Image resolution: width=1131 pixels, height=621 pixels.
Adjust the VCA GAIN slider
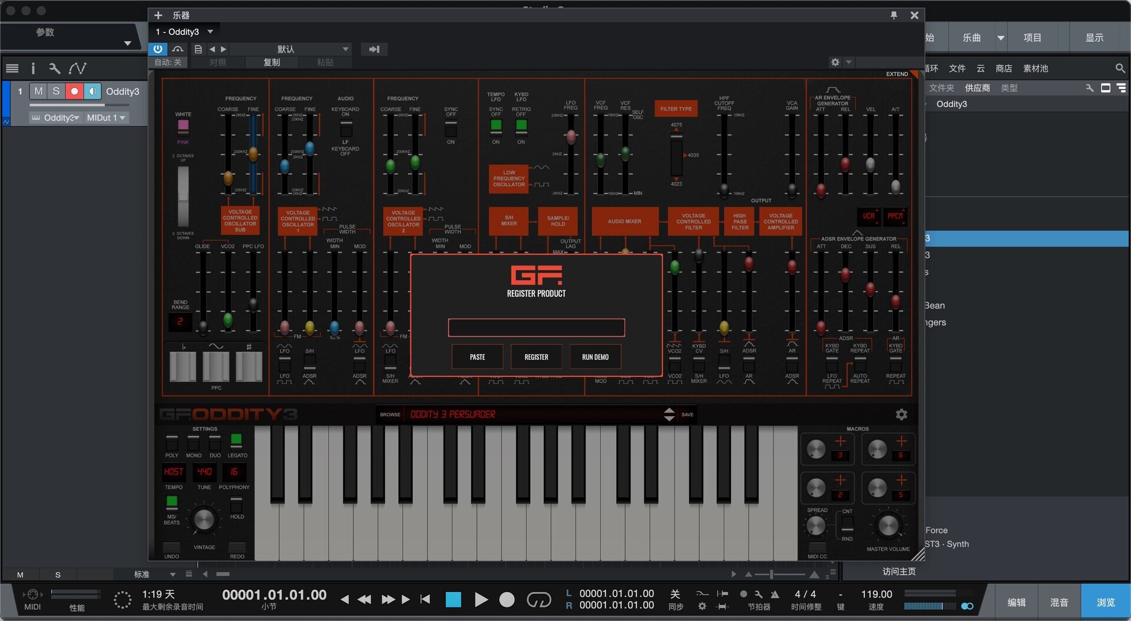(x=792, y=190)
